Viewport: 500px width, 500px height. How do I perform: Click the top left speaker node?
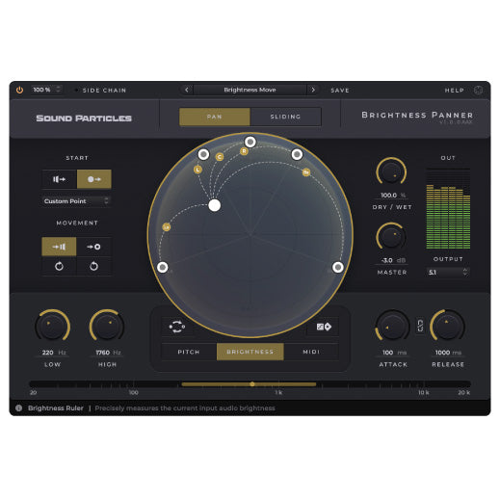(203, 154)
